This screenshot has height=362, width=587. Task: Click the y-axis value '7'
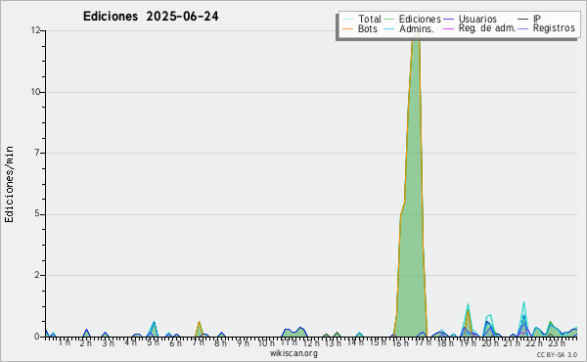pos(37,153)
